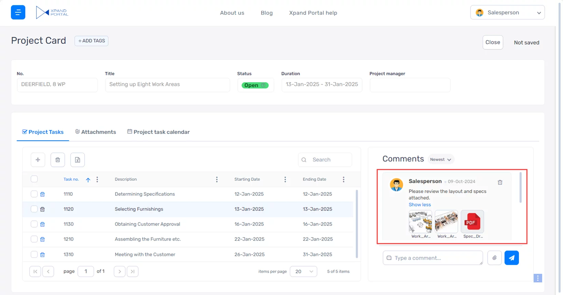
Task: Click Show less link in comment
Action: (419, 205)
